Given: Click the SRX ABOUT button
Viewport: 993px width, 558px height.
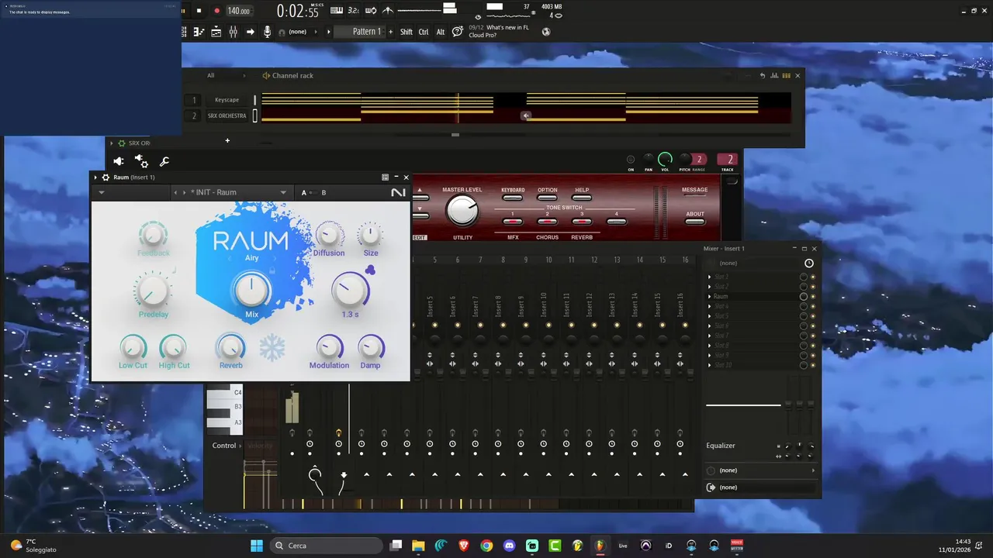Looking at the screenshot, I should pyautogui.click(x=695, y=222).
